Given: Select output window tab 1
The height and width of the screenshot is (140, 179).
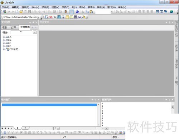Looking at the screenshot, I should pyautogui.click(x=18, y=128).
